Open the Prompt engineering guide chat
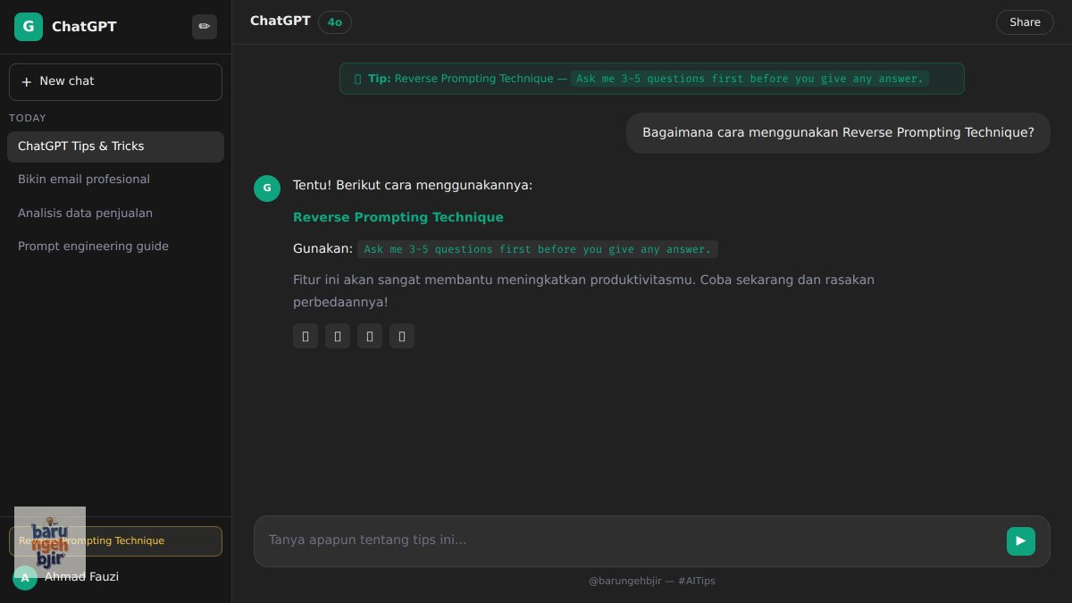Image resolution: width=1072 pixels, height=603 pixels. tap(115, 247)
